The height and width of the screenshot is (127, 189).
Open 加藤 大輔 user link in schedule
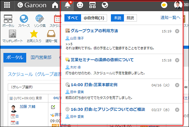[x=27, y=107]
